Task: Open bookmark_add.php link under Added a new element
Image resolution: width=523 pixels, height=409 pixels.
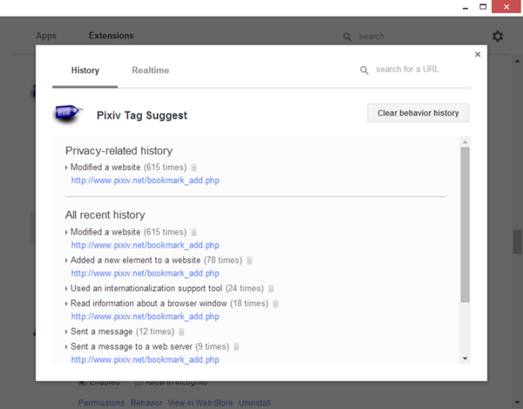Action: pyautogui.click(x=145, y=273)
